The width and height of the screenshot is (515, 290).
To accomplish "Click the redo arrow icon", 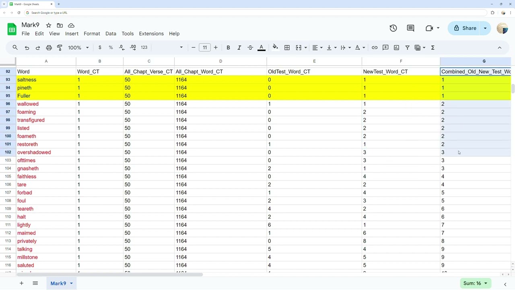I will [x=38, y=48].
